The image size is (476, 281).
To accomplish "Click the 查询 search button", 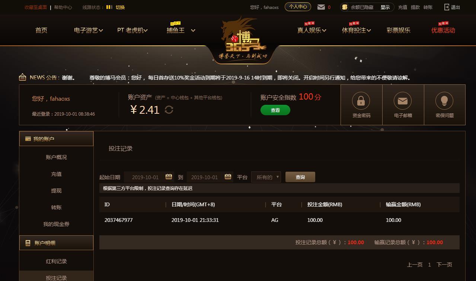I will [300, 177].
